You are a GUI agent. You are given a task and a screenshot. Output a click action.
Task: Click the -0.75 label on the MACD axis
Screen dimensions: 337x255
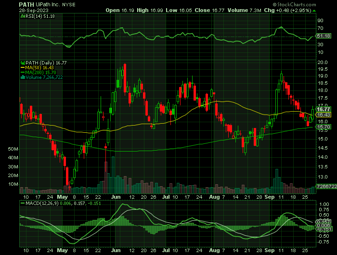323,242
